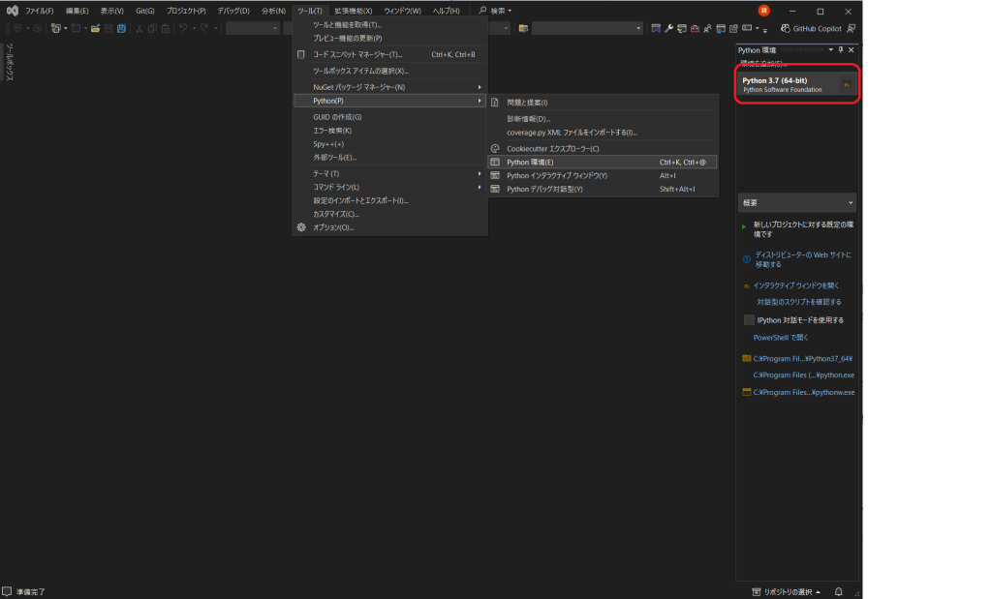Screen dimensions: 992x599
Task: Open the wide combo box in the toolbar
Action: (587, 28)
